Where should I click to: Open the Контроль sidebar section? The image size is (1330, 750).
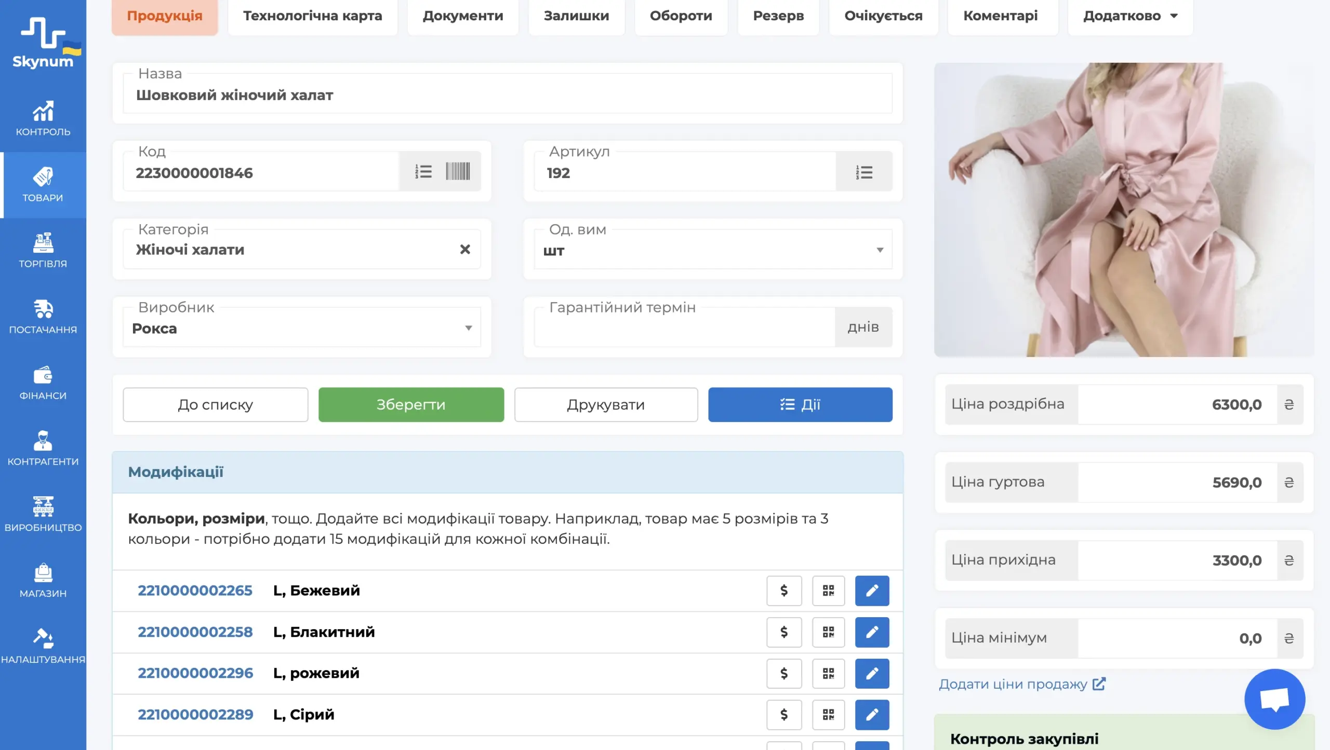(x=43, y=118)
